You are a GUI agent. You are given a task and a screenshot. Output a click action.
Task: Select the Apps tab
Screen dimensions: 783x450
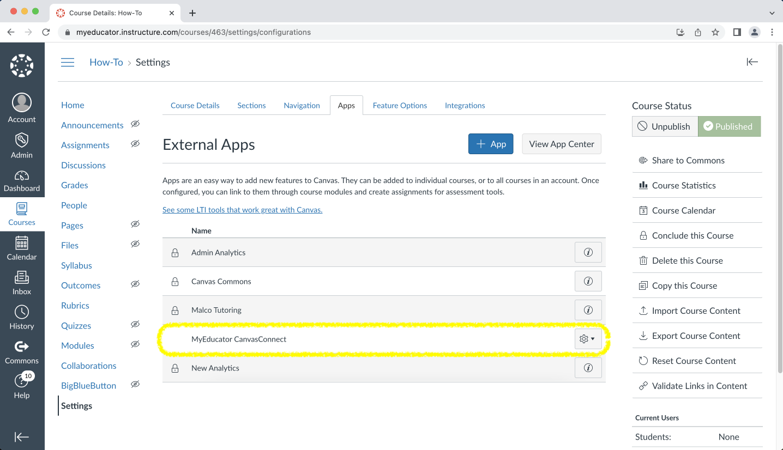click(x=346, y=105)
